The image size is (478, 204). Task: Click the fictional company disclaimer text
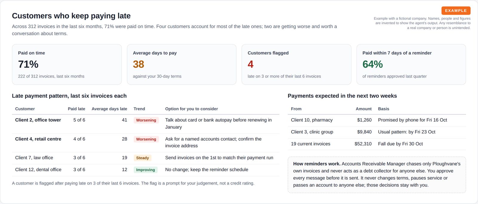[422, 23]
